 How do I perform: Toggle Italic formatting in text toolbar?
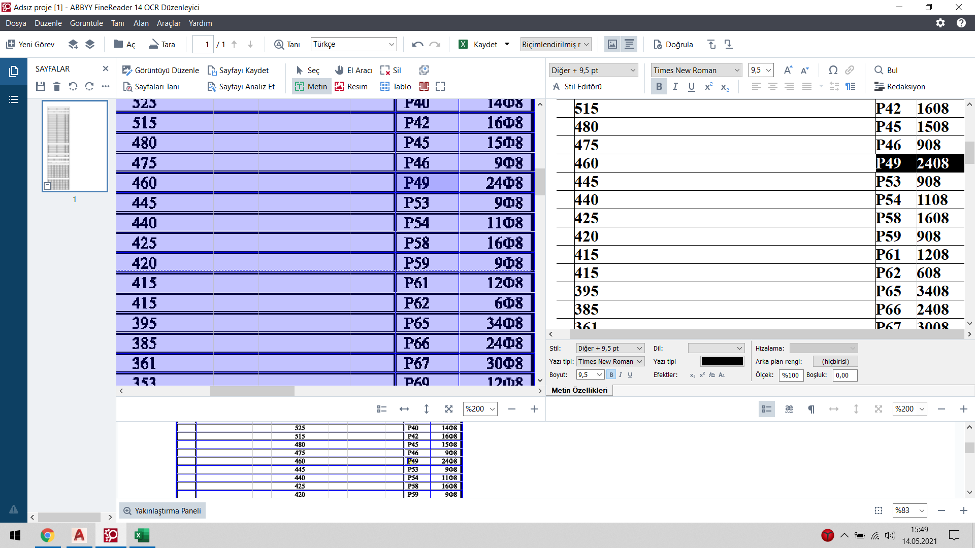point(675,87)
